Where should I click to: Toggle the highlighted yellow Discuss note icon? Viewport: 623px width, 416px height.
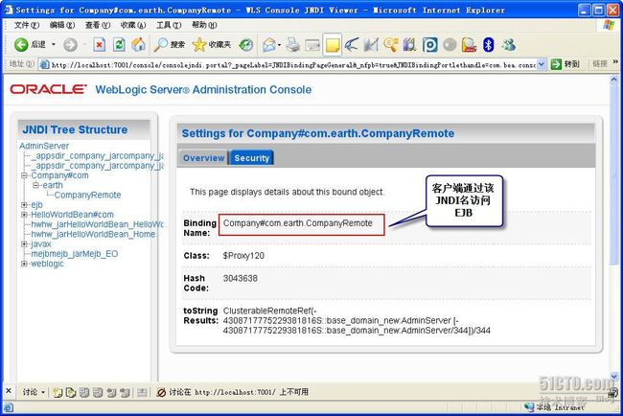click(x=333, y=45)
